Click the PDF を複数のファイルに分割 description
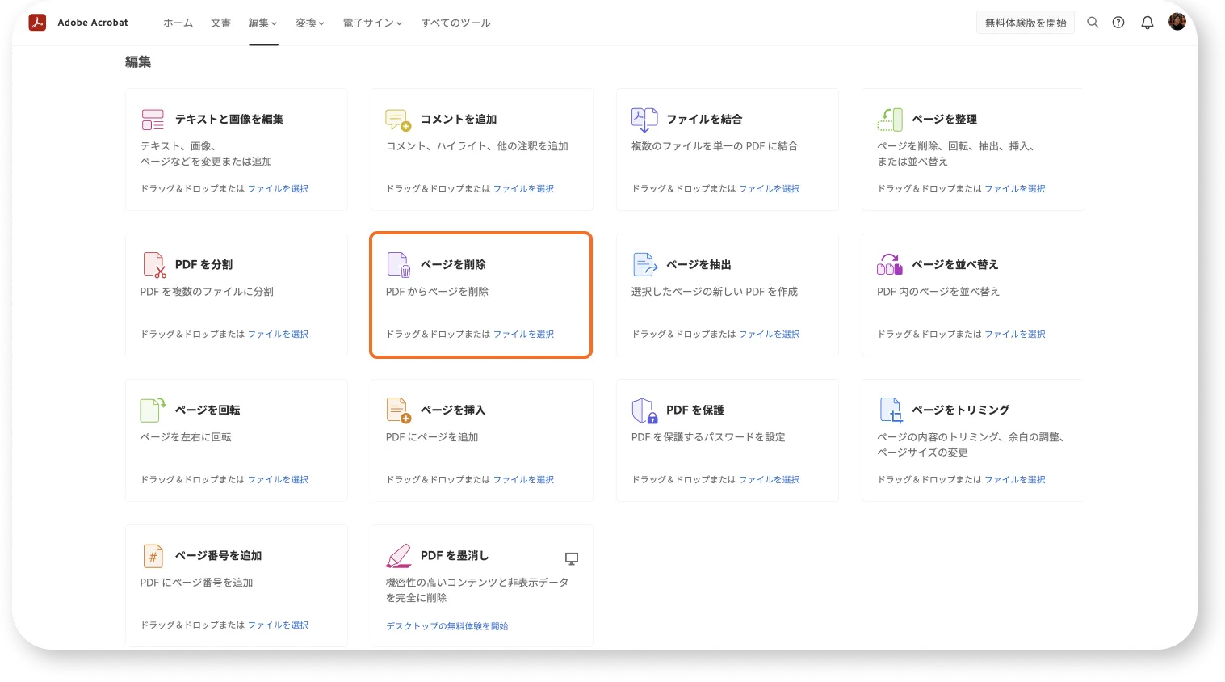1225x682 pixels. [207, 292]
